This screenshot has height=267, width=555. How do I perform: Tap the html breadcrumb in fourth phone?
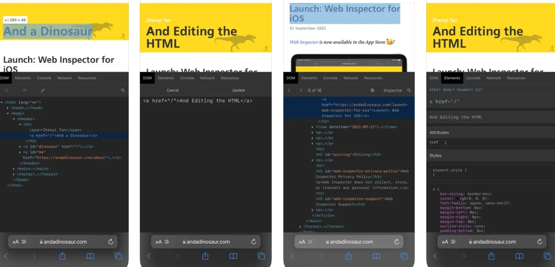click(x=434, y=90)
